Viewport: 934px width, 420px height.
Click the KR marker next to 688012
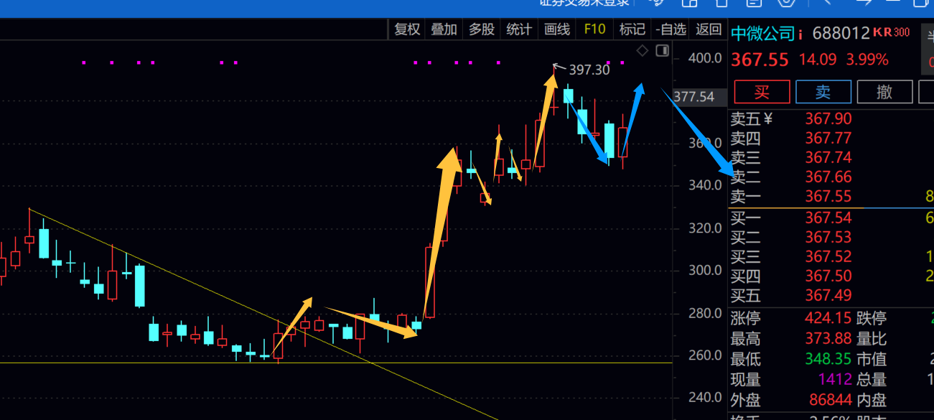pyautogui.click(x=883, y=32)
